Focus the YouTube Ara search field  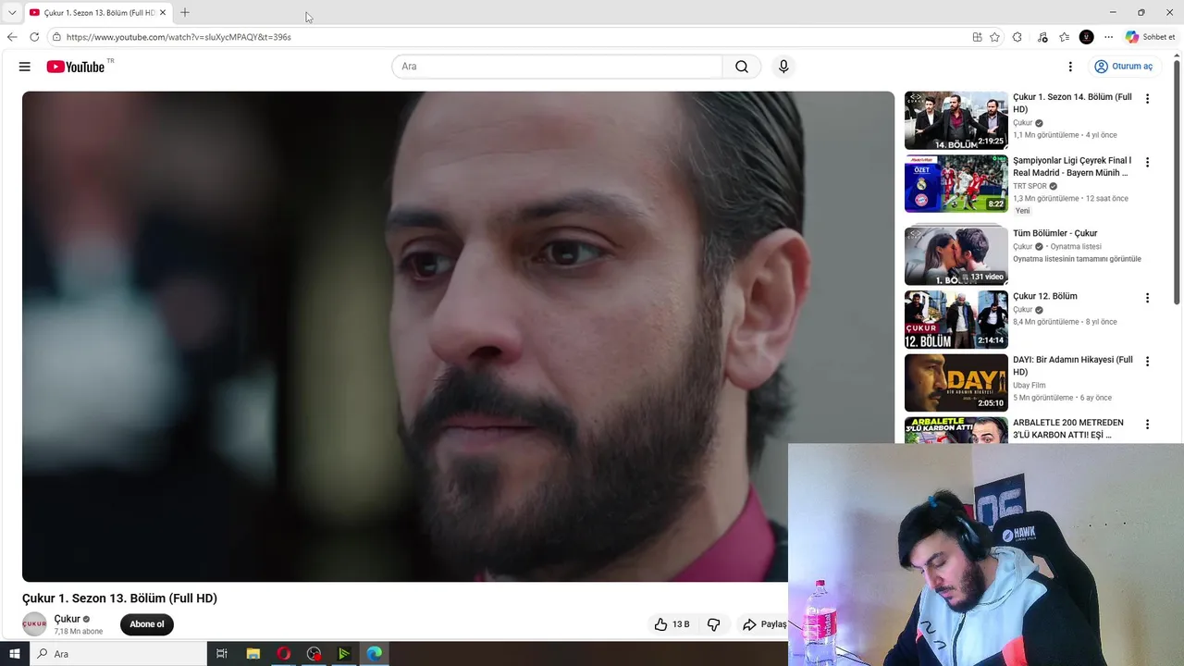pyautogui.click(x=557, y=67)
